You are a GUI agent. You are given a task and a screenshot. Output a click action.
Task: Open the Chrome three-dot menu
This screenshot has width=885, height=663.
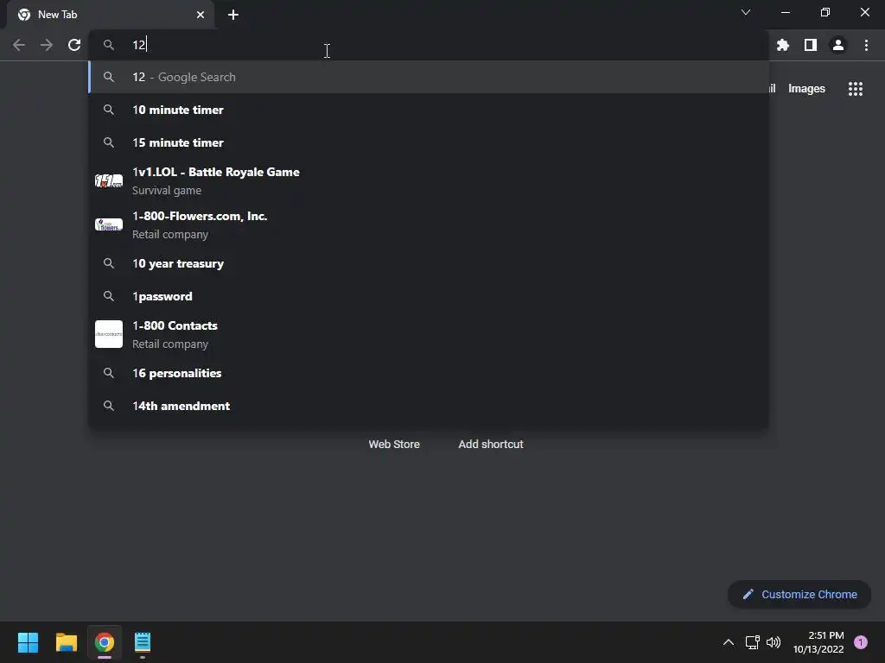tap(866, 45)
